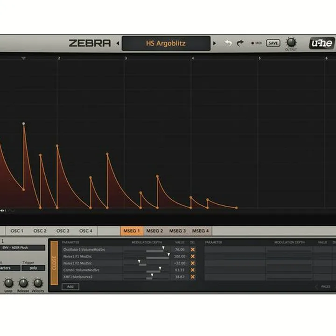This screenshot has height=336, width=336.
Task: Select the final envelope end node
Action: pyautogui.click(x=236, y=208)
